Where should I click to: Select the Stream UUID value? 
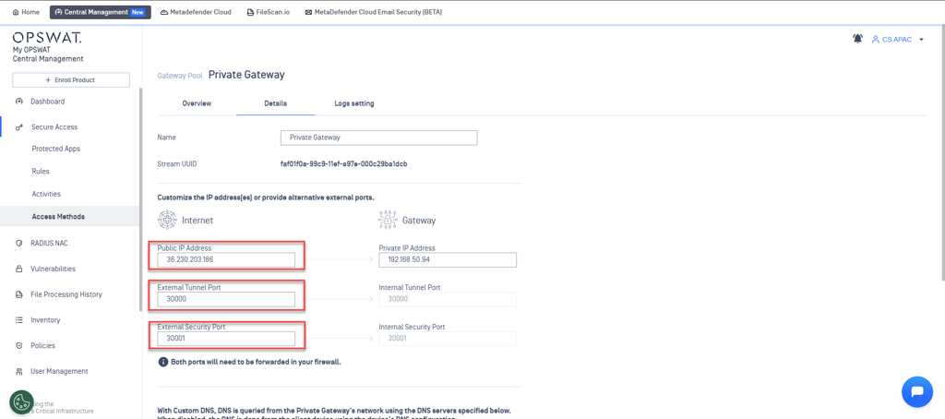click(344, 163)
